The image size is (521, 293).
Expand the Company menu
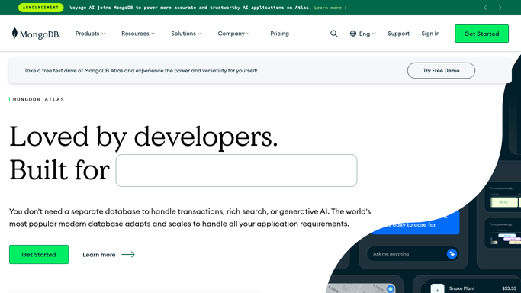point(234,34)
